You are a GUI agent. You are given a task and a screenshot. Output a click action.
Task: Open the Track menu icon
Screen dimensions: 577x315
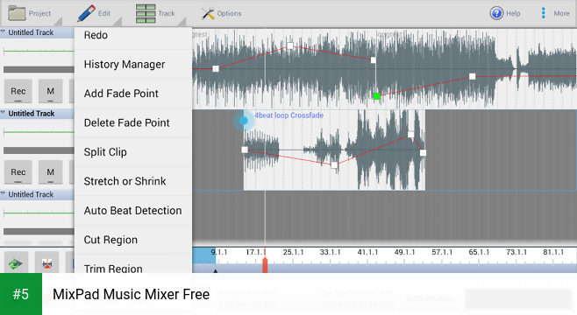[146, 14]
